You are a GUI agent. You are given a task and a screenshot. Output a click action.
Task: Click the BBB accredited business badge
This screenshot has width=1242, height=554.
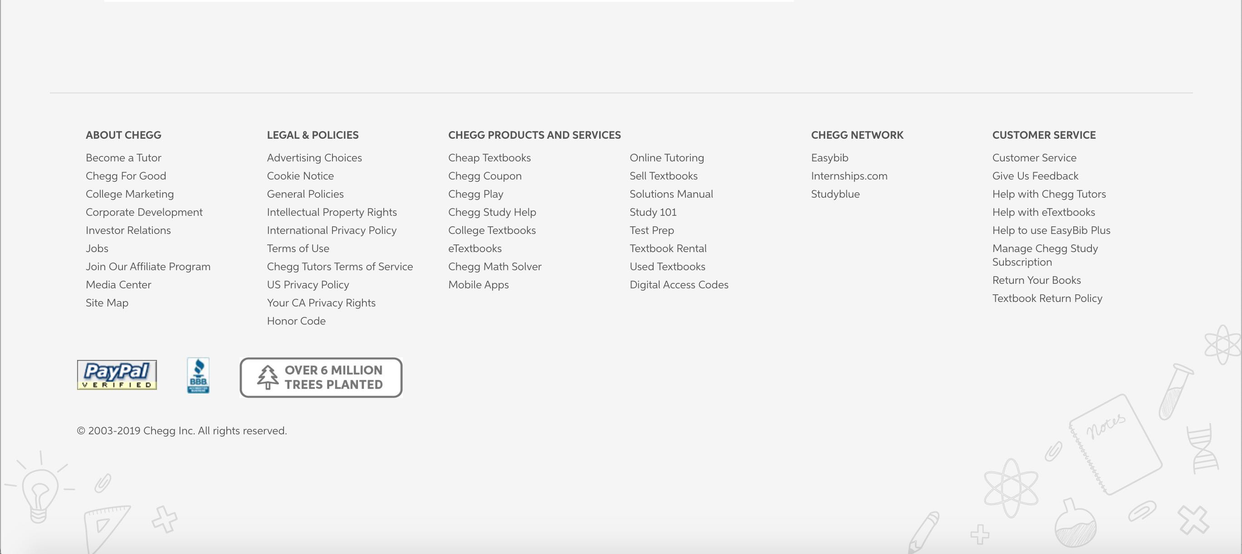[198, 375]
